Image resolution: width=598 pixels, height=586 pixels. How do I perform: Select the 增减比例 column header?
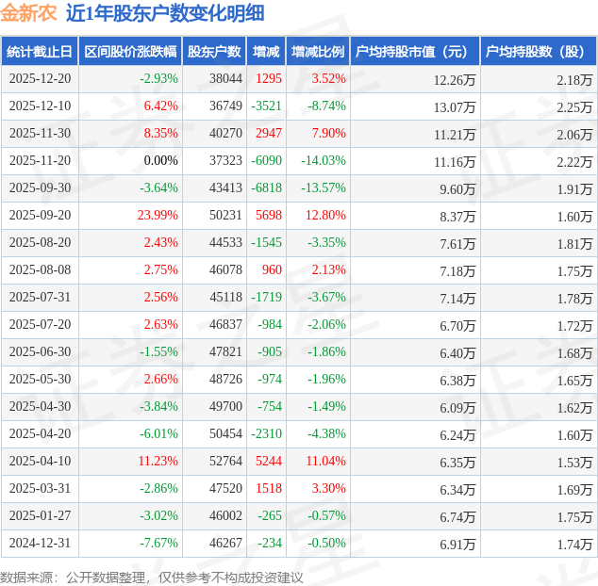pos(318,52)
